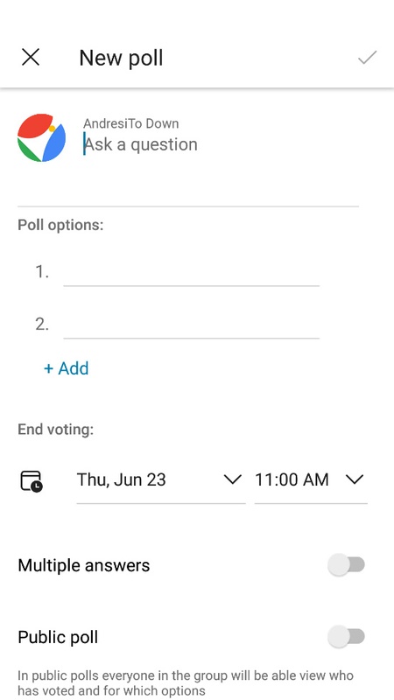Tap the End voting heading

56,430
